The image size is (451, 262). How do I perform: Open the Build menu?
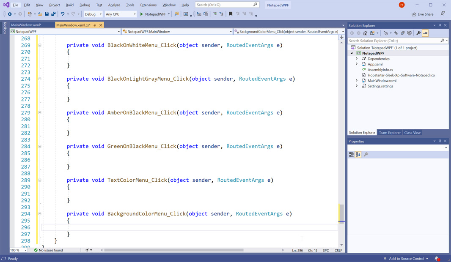(x=70, y=5)
